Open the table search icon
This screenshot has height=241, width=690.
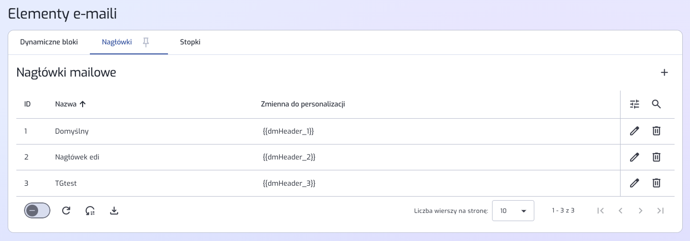click(656, 104)
